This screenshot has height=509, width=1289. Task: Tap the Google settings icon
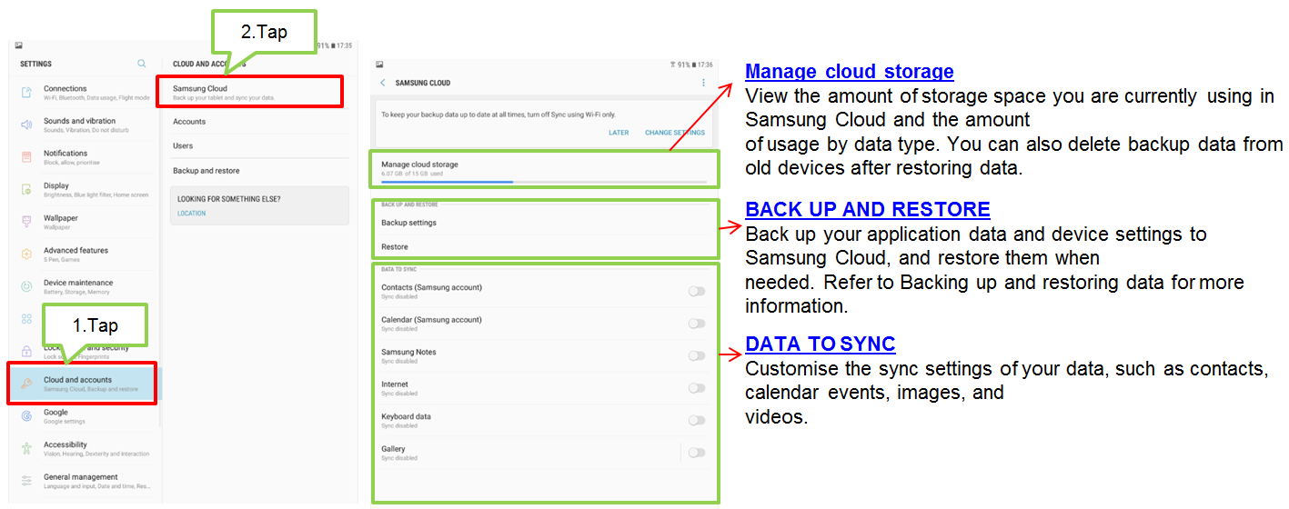pos(26,415)
